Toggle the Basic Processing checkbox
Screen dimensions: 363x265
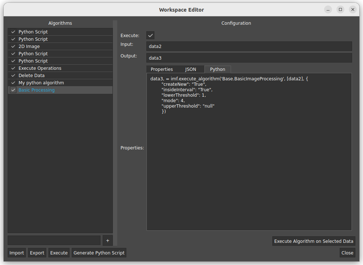coord(13,90)
